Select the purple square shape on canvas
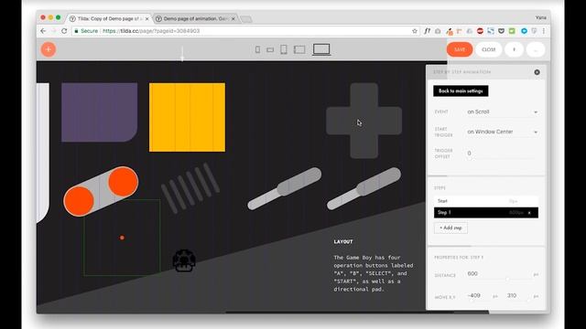The width and height of the screenshot is (586, 329). (100, 112)
